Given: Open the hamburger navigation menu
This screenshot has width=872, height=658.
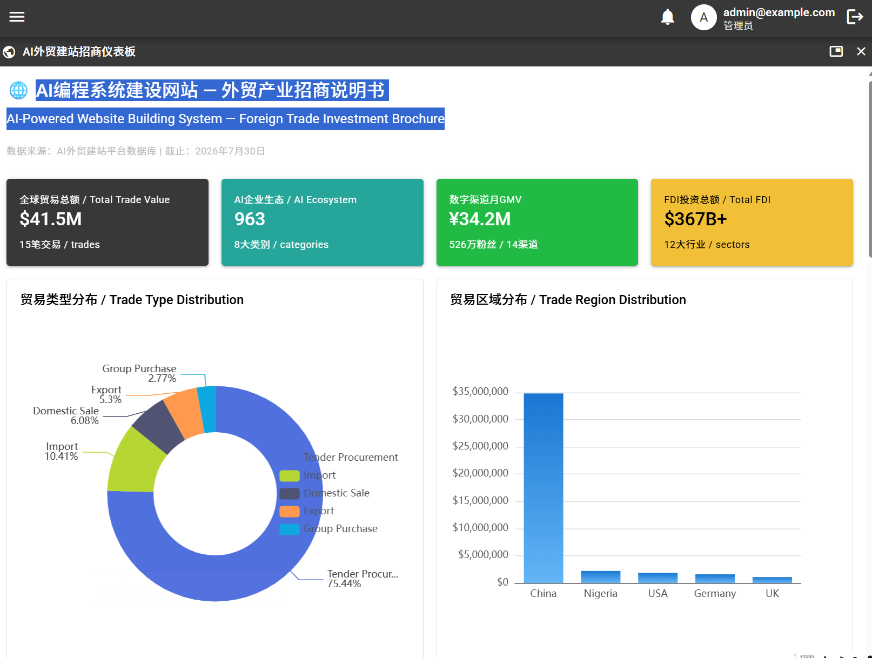Looking at the screenshot, I should click(17, 17).
